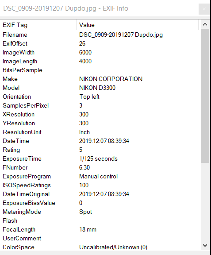The height and width of the screenshot is (255, 211).
Task: Click the empty scrollbar track below the thumb
Action: click(x=205, y=202)
